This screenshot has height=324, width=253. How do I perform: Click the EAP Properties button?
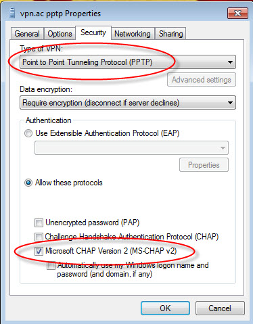pyautogui.click(x=204, y=165)
